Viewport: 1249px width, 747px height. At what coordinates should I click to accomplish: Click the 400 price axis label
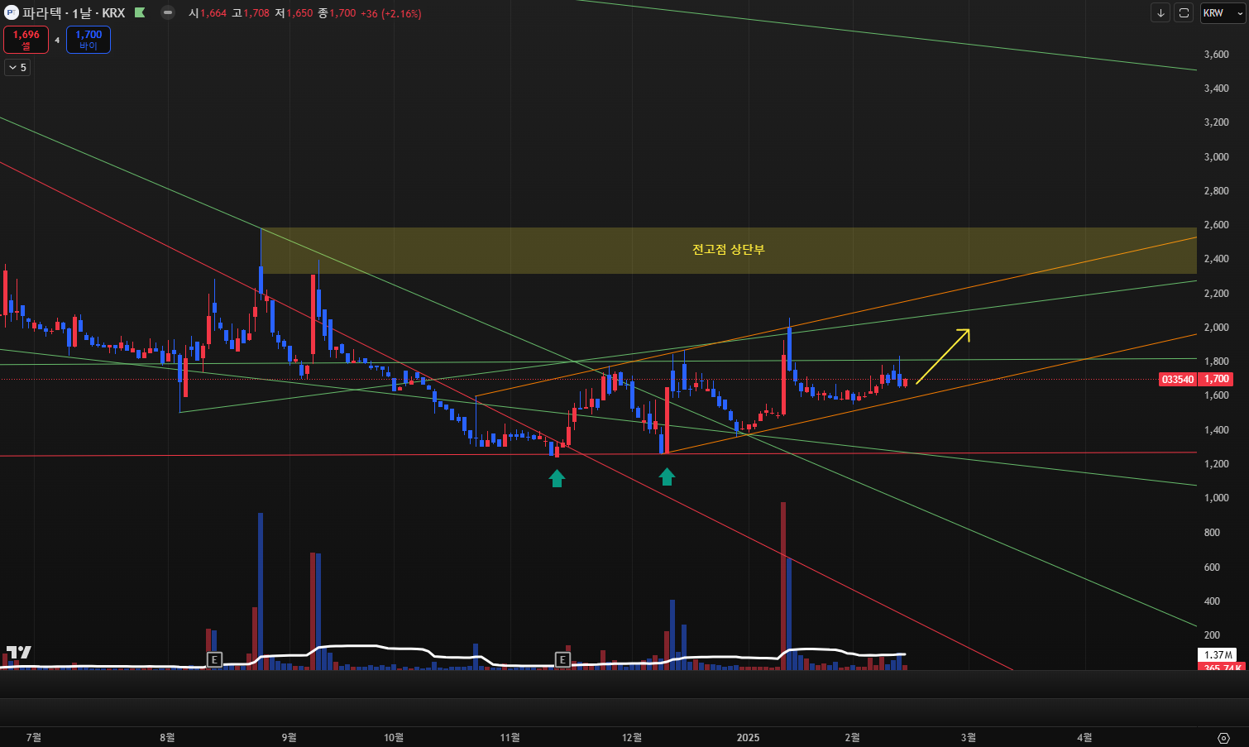coord(1212,601)
